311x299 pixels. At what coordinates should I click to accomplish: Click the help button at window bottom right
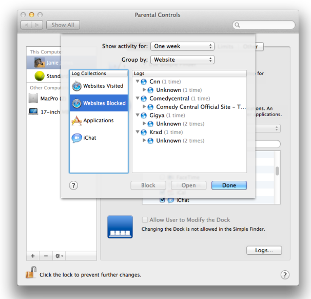(285, 275)
